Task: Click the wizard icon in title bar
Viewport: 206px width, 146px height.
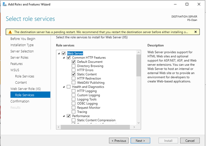Action: 4,4
